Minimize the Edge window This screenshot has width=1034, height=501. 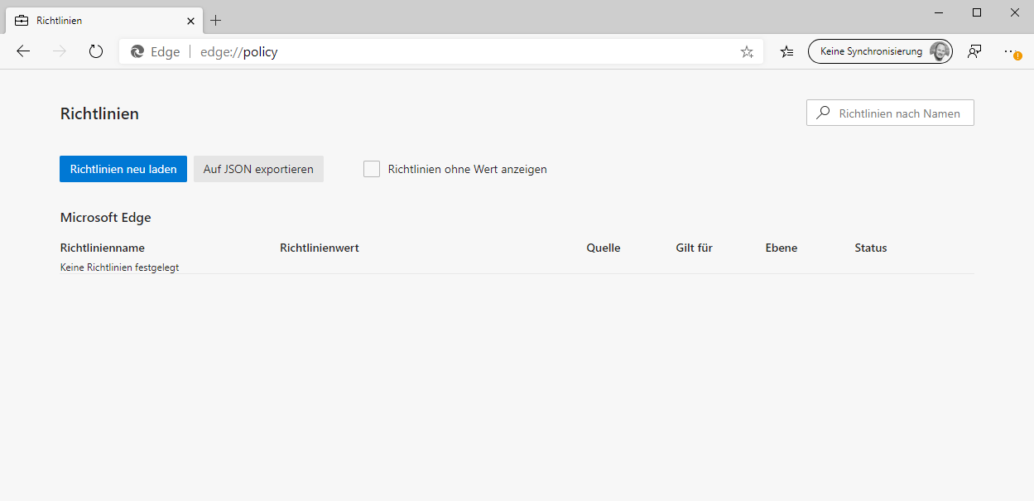(x=939, y=12)
